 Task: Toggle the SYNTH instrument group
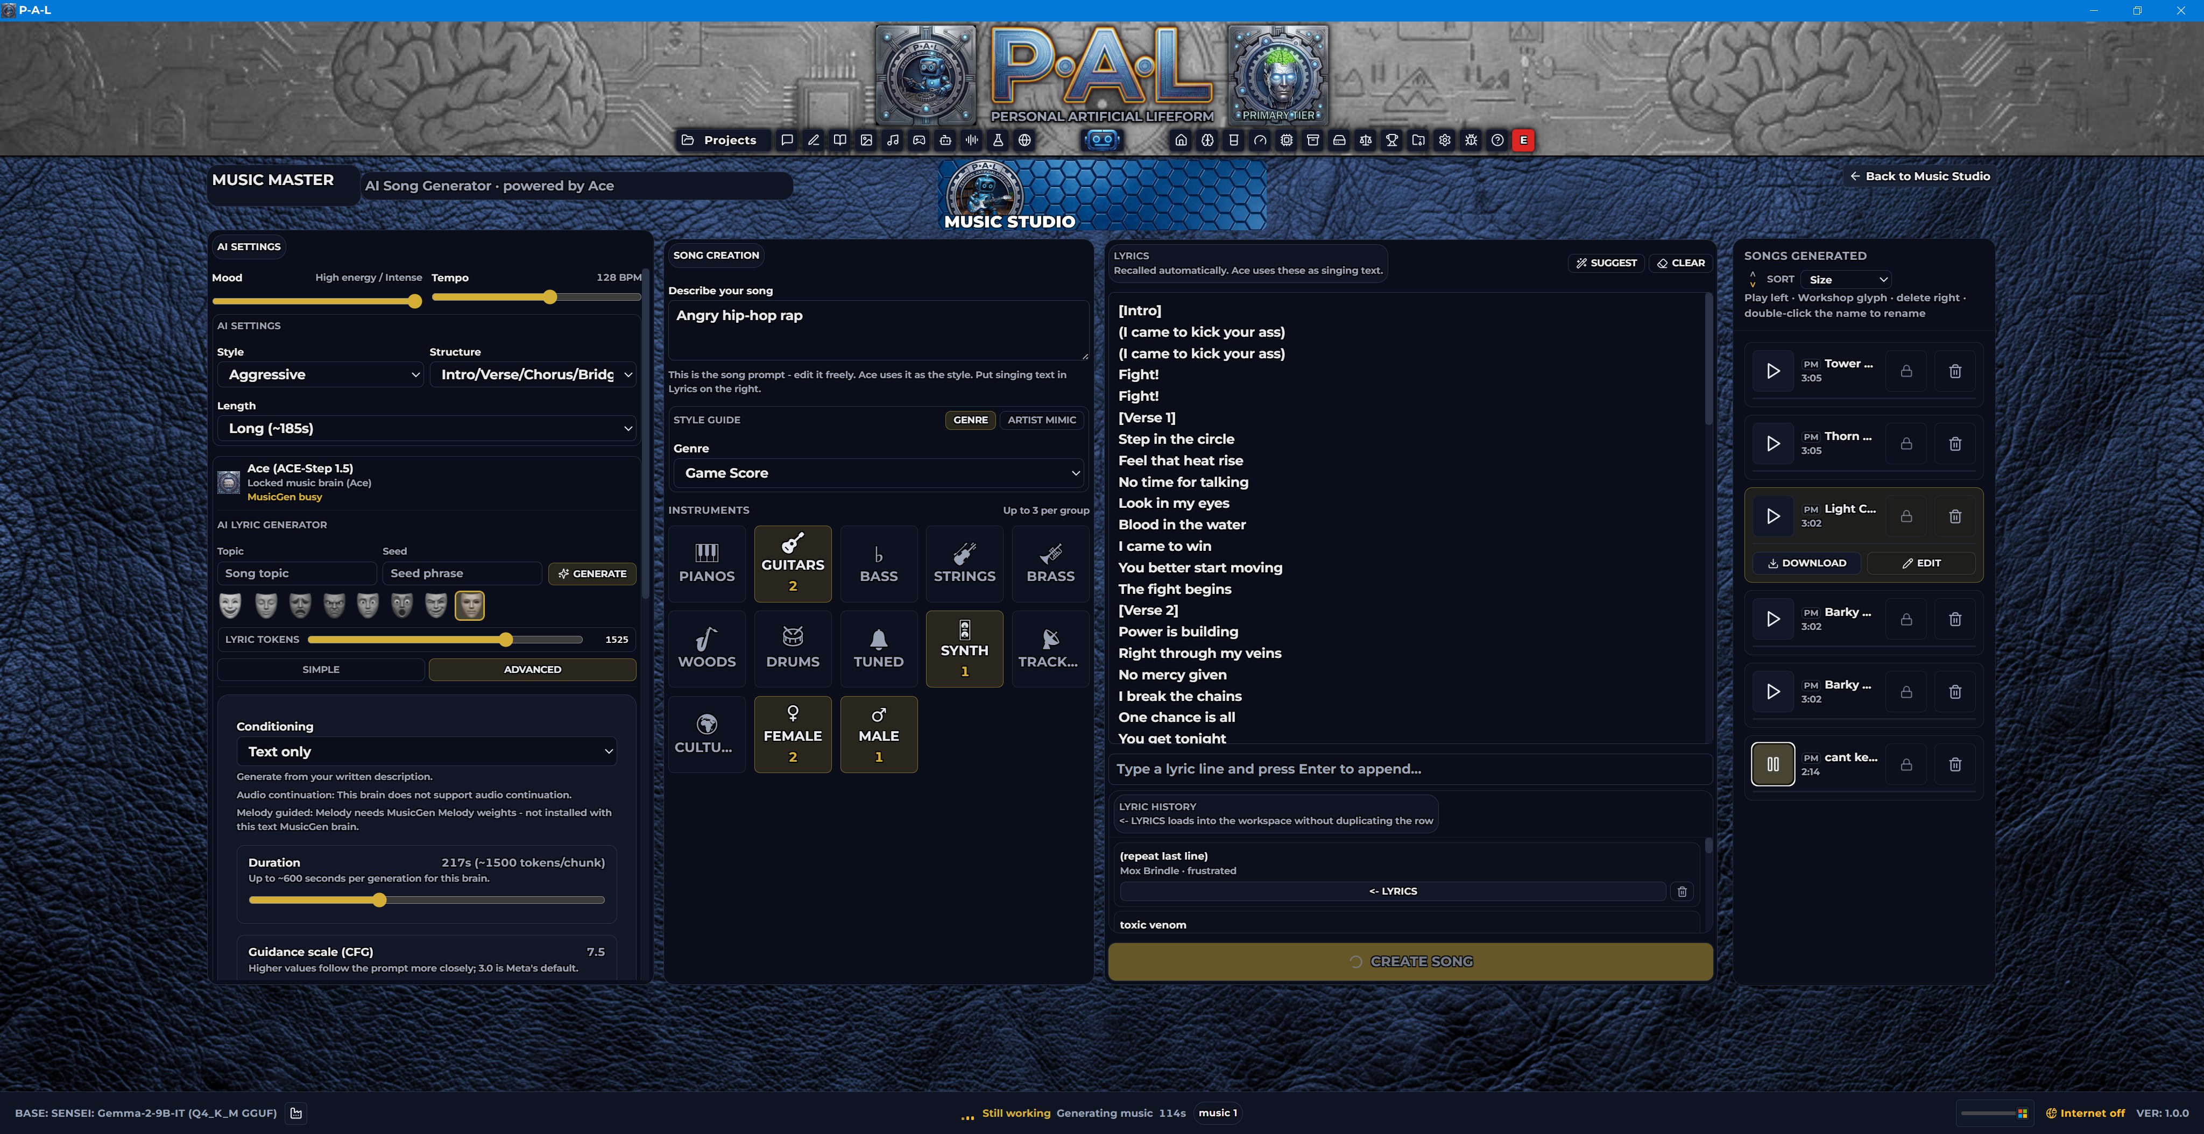[964, 649]
